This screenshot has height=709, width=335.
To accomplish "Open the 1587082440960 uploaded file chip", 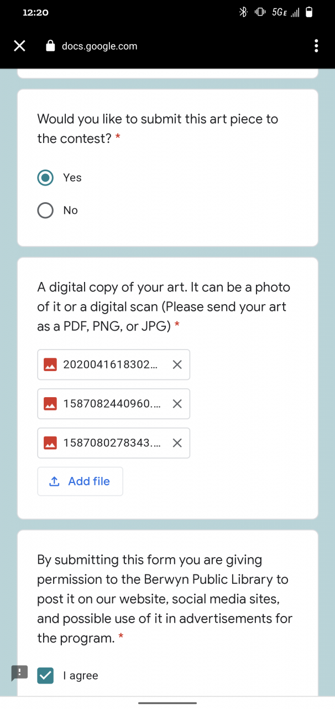I will [112, 404].
